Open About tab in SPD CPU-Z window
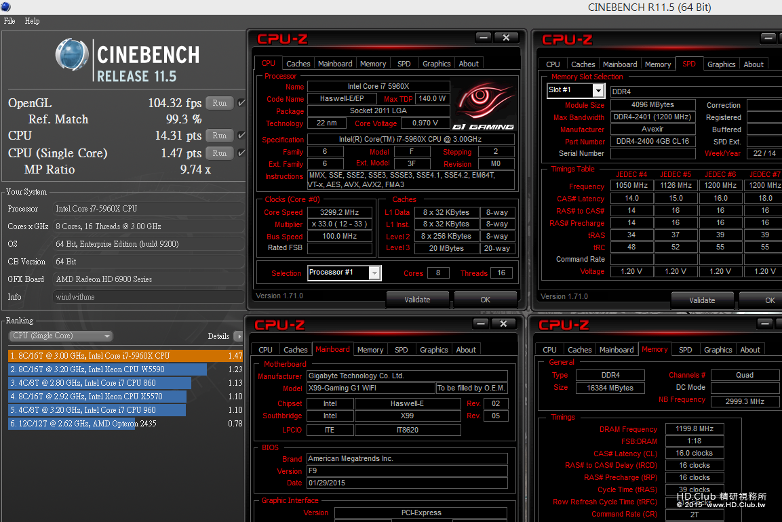This screenshot has width=782, height=522. pos(754,64)
